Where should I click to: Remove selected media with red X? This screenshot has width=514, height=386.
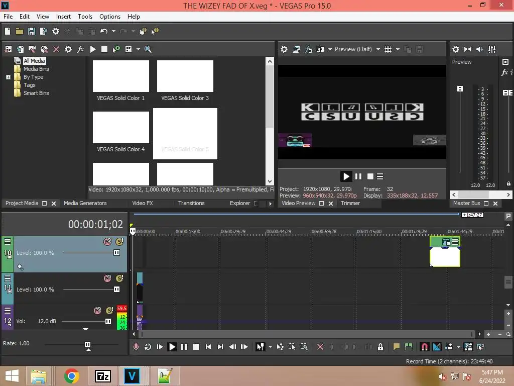click(56, 49)
